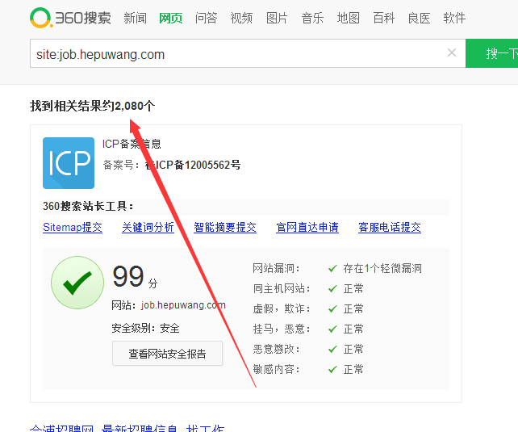This screenshot has width=518, height=432.
Task: Click the blue ICP logo thumbnail
Action: [68, 163]
